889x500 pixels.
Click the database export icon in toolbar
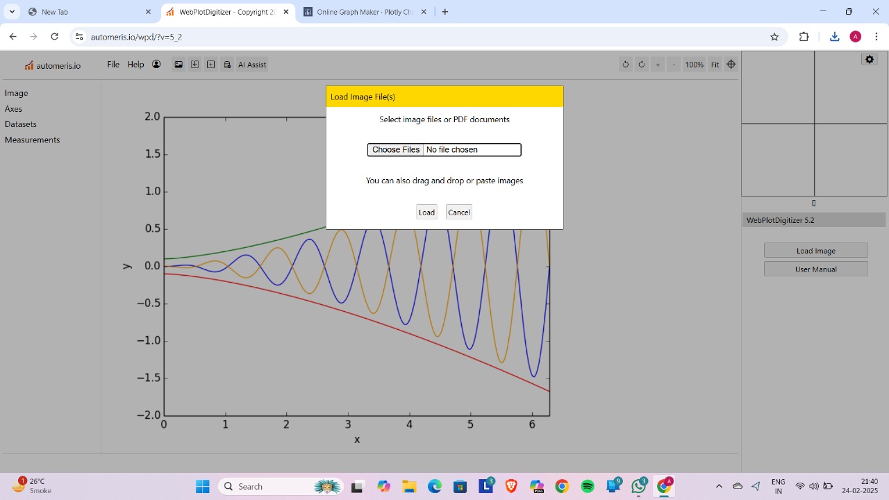(227, 64)
